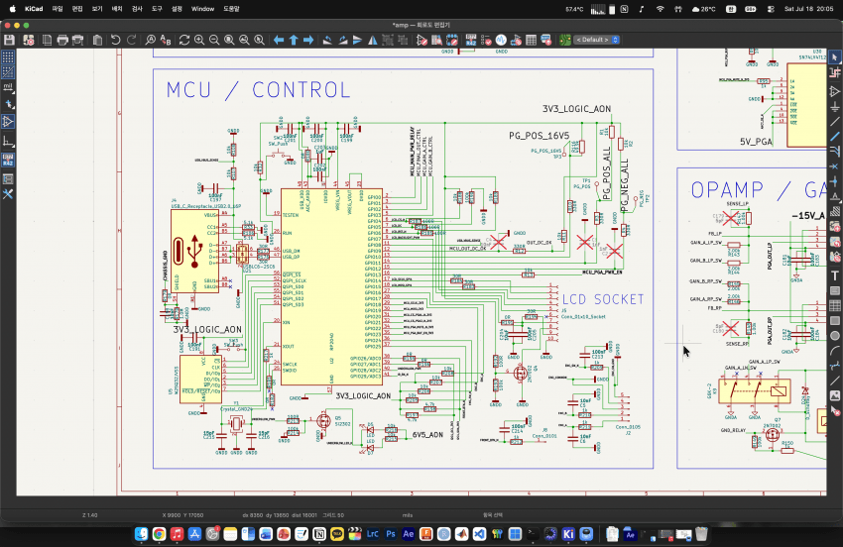Viewport: 843px width, 547px height.
Task: Open Find and Replace
Action: point(166,40)
